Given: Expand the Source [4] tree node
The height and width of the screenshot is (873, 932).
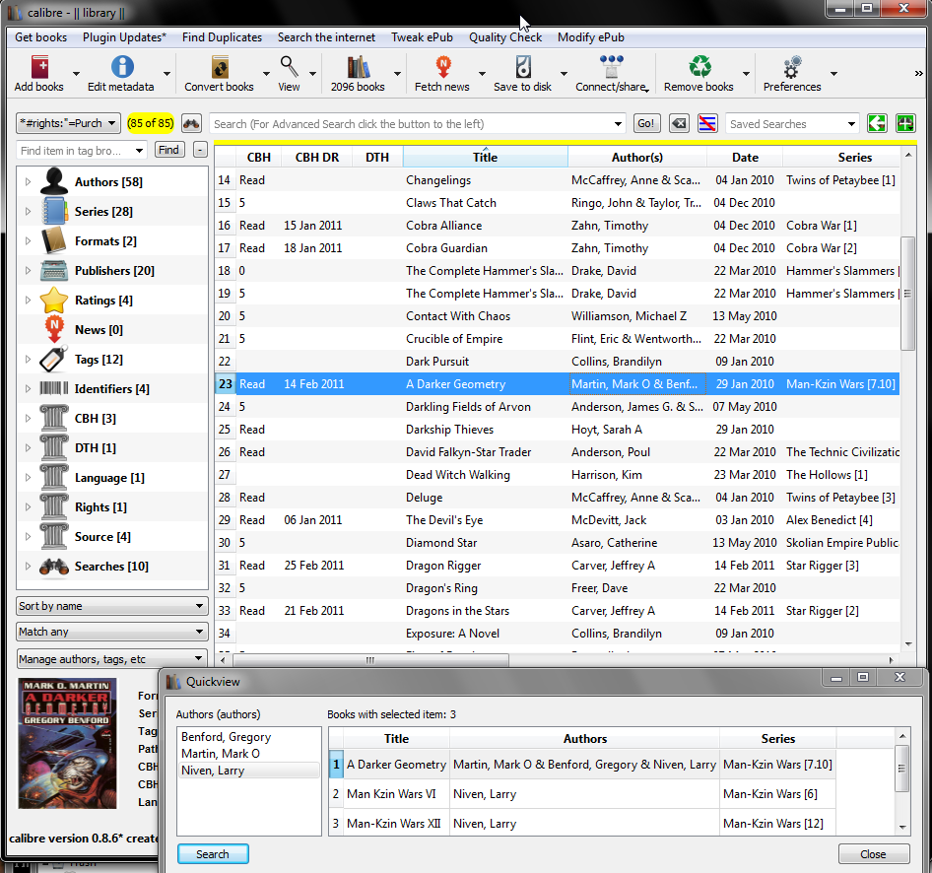Looking at the screenshot, I should (x=28, y=537).
